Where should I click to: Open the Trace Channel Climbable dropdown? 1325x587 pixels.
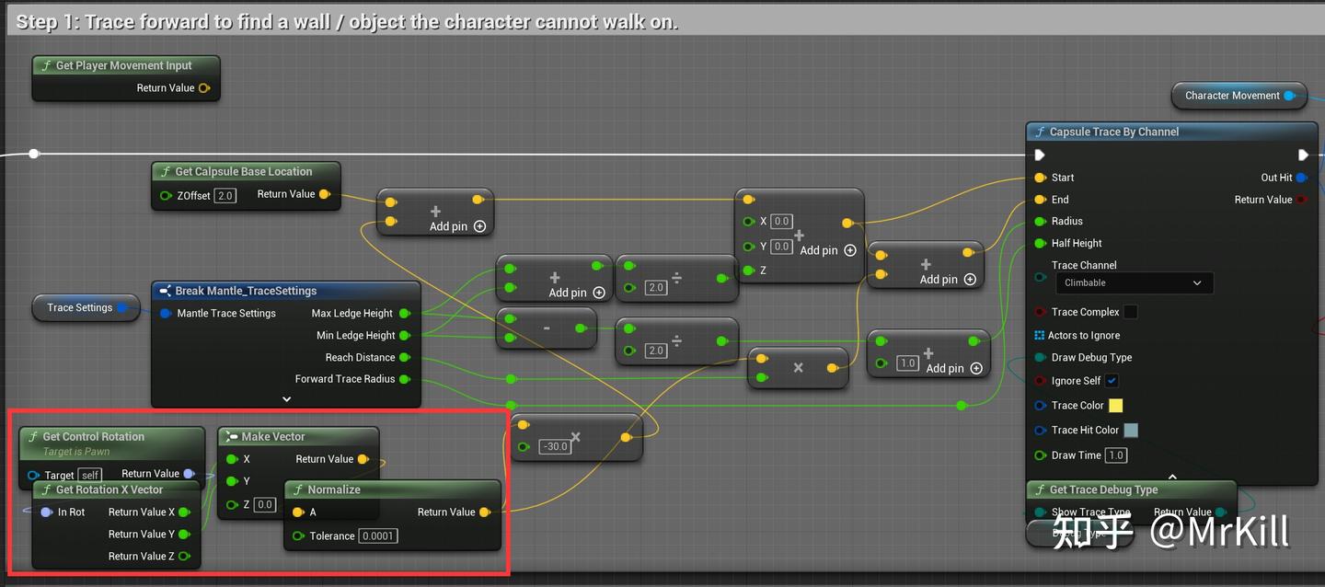click(x=1135, y=283)
